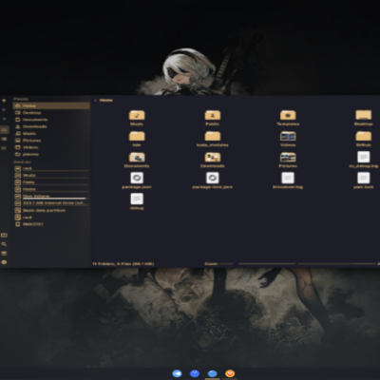The width and height of the screenshot is (380, 380).
Task: Open the Documents folder in the file view
Action: click(137, 160)
